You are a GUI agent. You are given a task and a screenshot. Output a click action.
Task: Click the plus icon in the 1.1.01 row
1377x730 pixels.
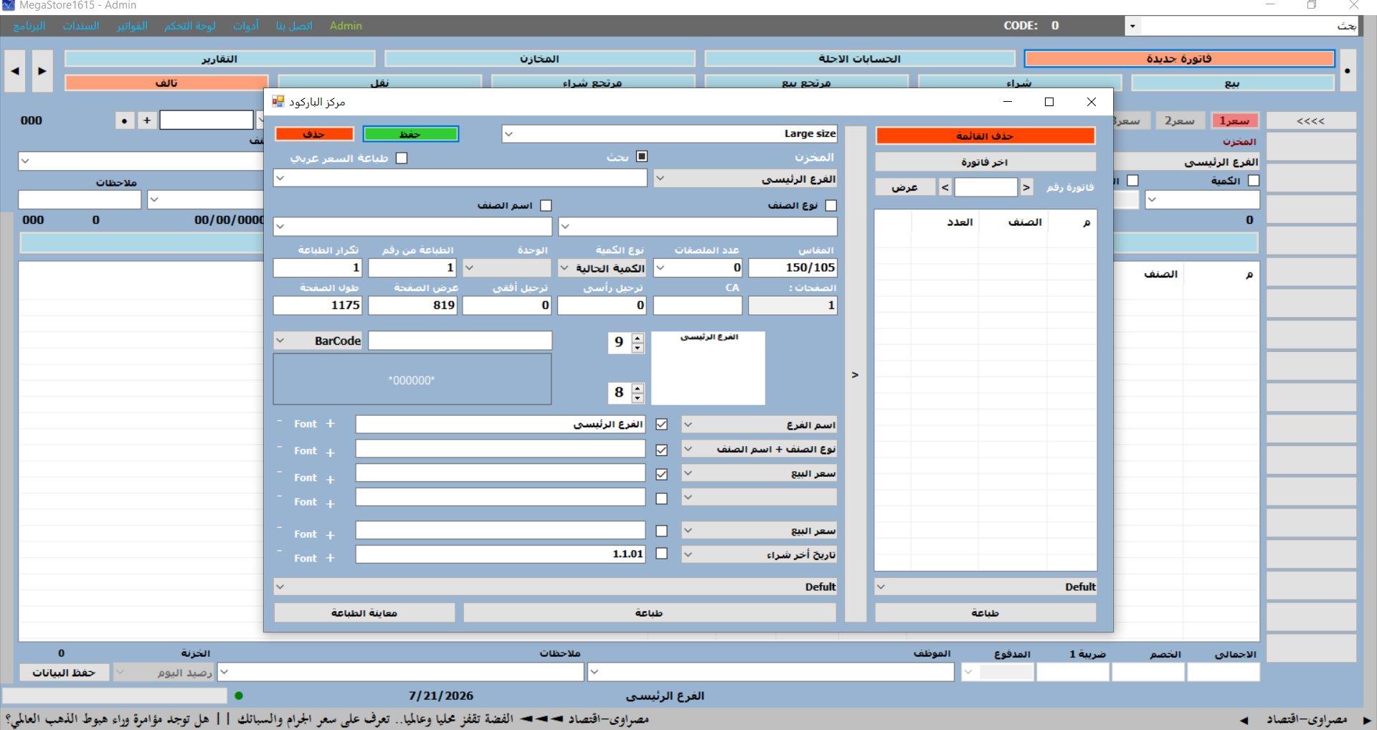coord(330,557)
